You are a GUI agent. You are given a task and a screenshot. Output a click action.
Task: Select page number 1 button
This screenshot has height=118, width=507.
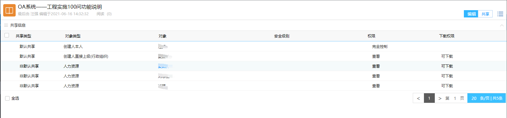point(429,98)
